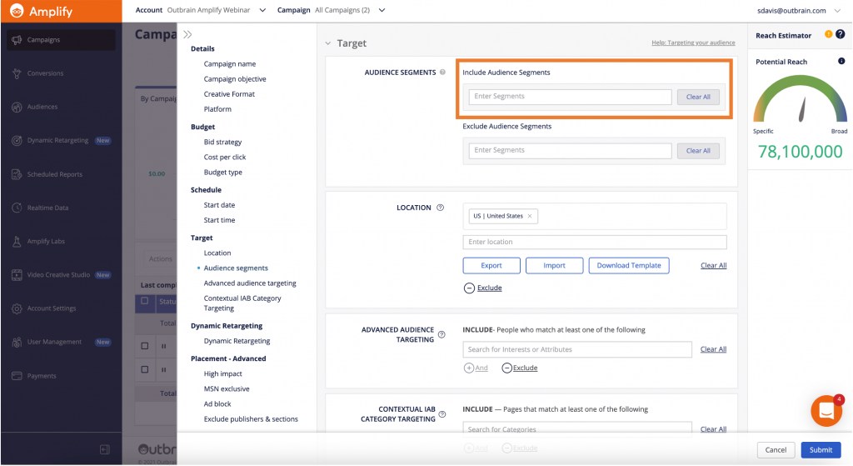Collapse the Target section chevron
The width and height of the screenshot is (853, 466).
pos(328,43)
